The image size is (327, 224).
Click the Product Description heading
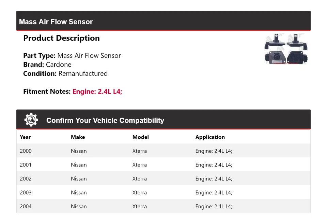tap(61, 38)
